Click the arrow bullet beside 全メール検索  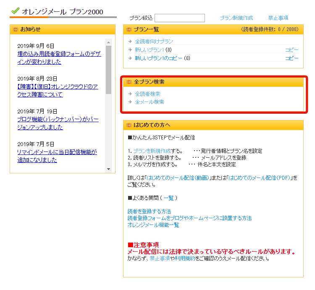[x=130, y=102]
